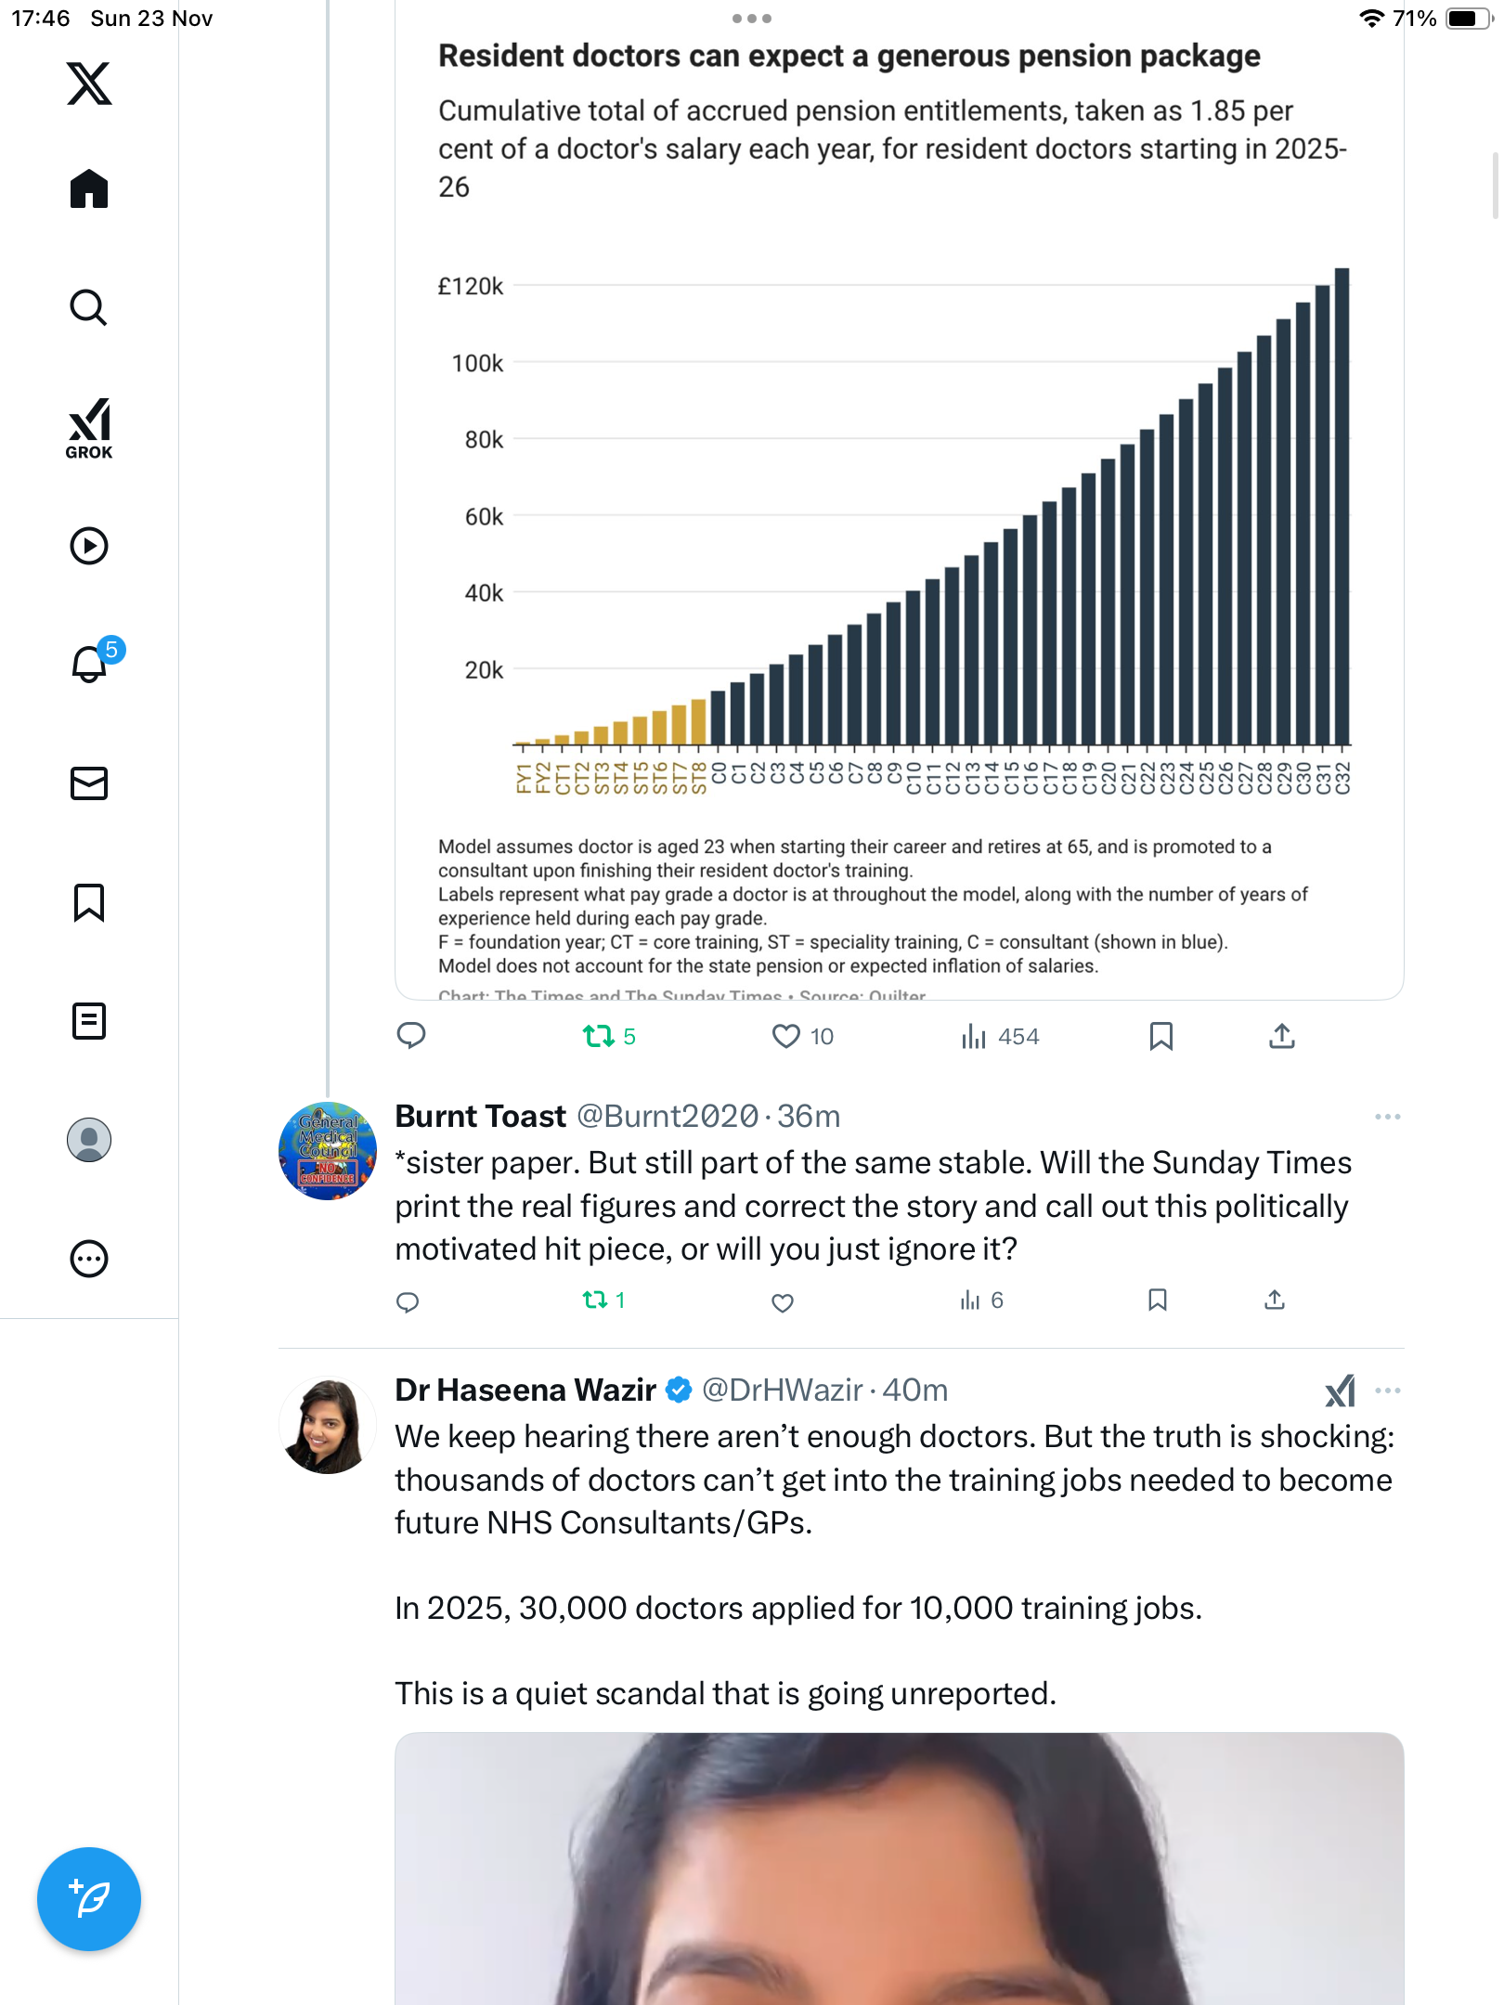
Task: Open the @DrHWazir profile link
Action: [782, 1391]
